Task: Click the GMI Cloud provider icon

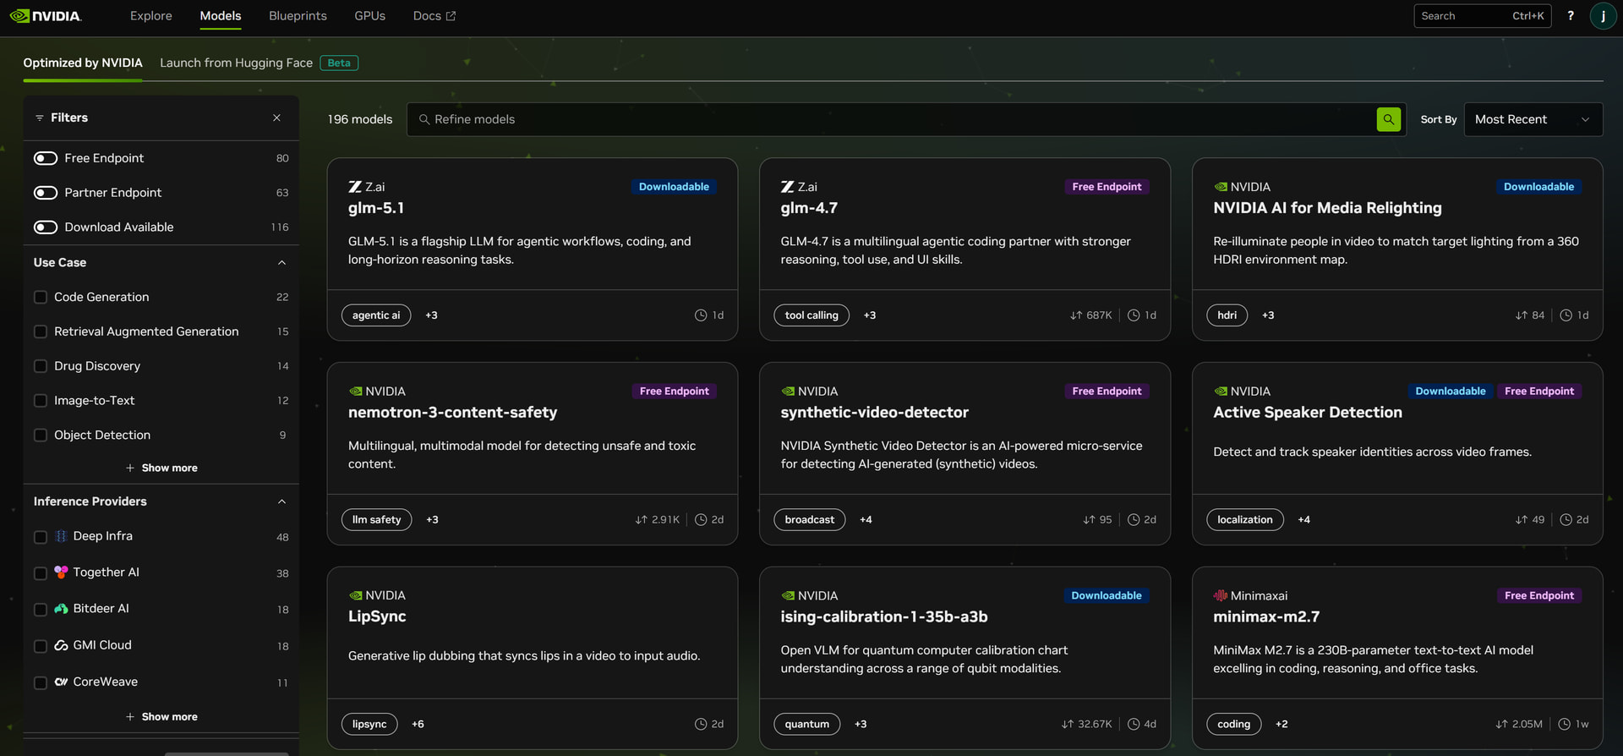Action: (61, 645)
